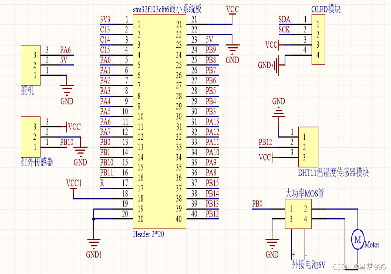Select the PA0 net label
The width and height of the screenshot is (391, 274).
(105, 60)
